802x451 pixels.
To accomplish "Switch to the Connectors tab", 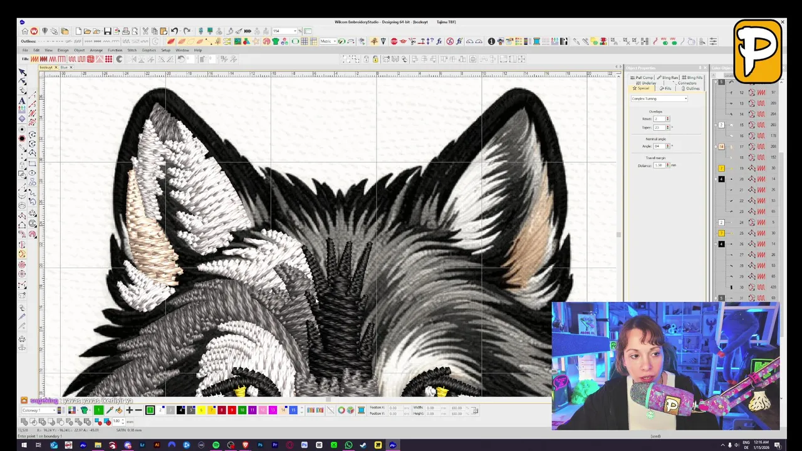I will tap(685, 83).
